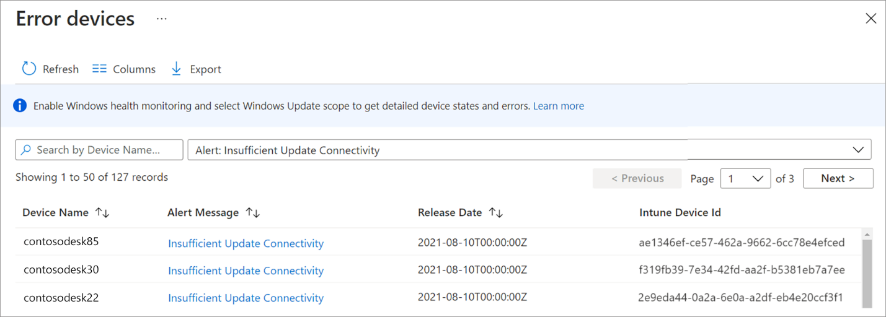Open the Columns chooser icon

tap(99, 69)
